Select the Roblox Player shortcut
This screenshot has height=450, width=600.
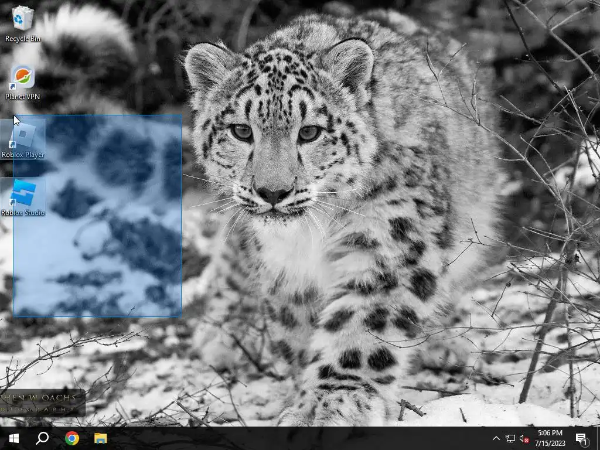[x=23, y=139]
